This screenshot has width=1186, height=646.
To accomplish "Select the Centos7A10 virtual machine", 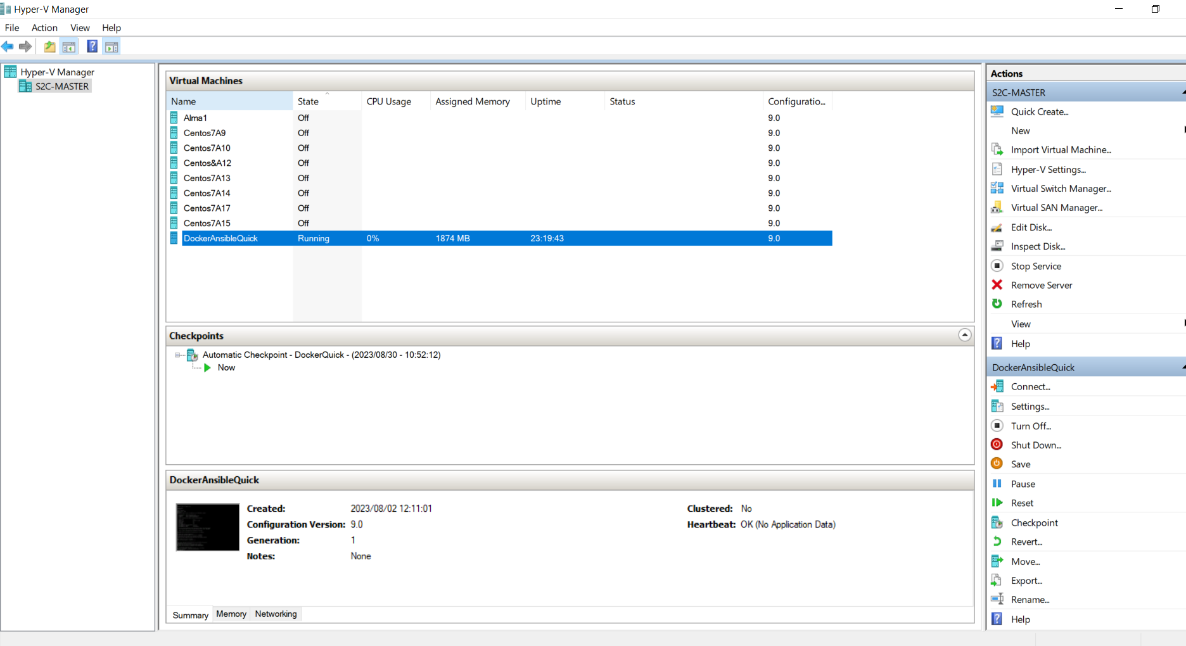I will (499, 148).
